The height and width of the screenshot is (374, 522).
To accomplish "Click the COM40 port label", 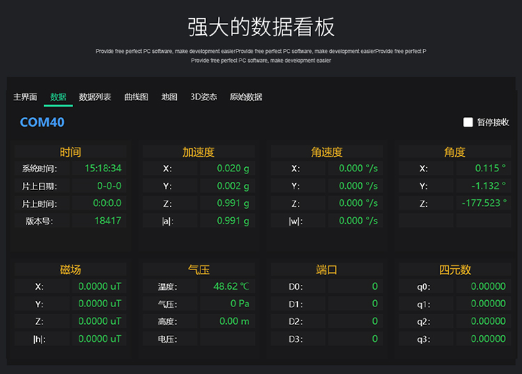I will pos(42,123).
